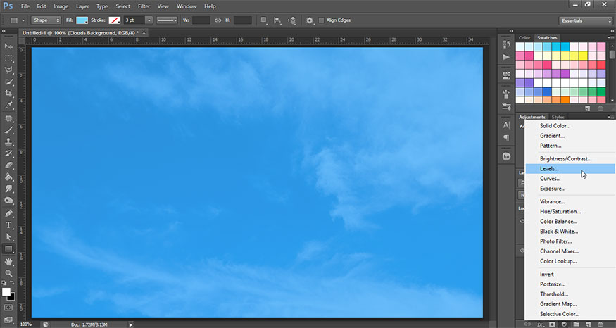Click the link width and height icon
This screenshot has height=328, width=616.
[x=218, y=20]
